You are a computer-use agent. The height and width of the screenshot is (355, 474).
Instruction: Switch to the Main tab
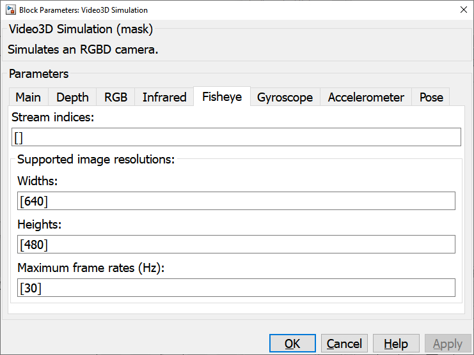[28, 97]
